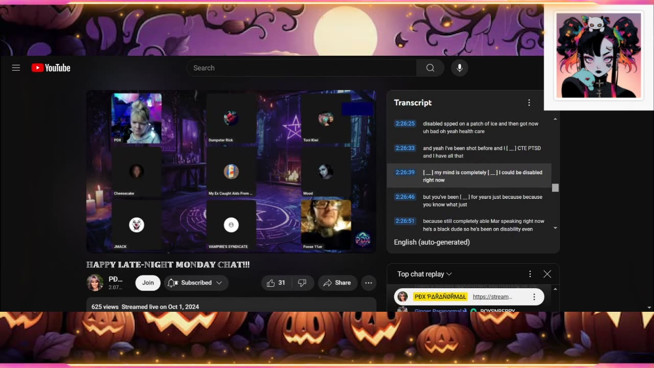Screen dimensions: 654x368
Task: Start voice search with microphone icon
Action: pyautogui.click(x=459, y=68)
